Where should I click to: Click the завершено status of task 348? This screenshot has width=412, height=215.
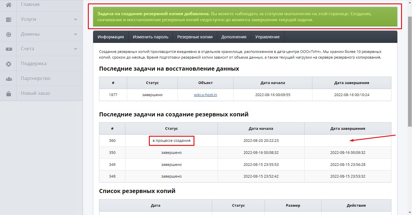(x=171, y=176)
